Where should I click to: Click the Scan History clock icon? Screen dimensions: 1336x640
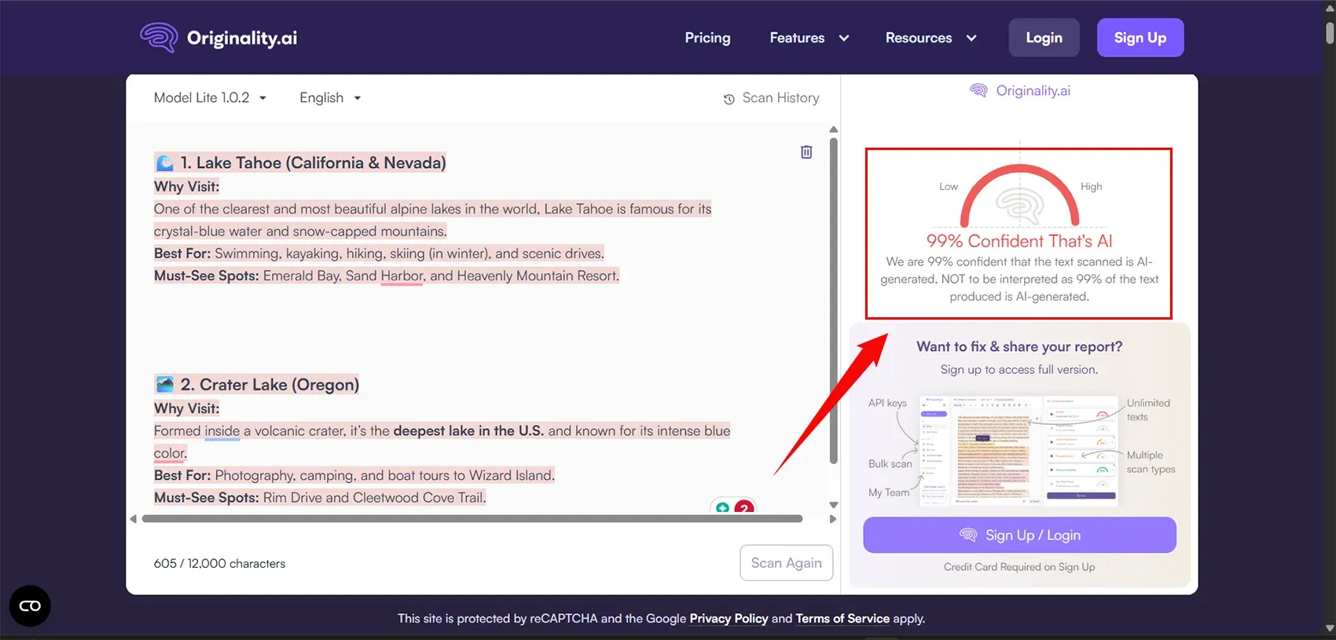coord(729,99)
